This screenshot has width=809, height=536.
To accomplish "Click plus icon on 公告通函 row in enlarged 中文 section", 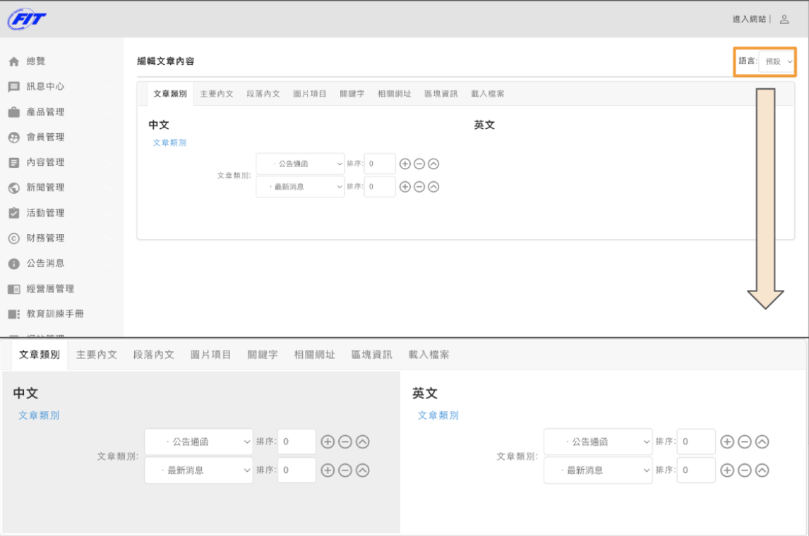I will [328, 441].
